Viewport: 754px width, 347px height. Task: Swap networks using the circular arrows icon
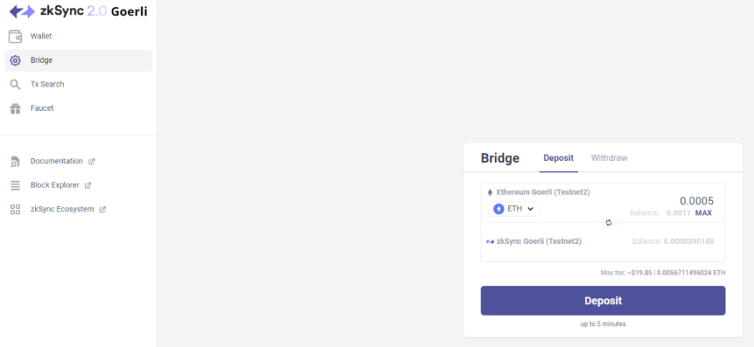609,222
